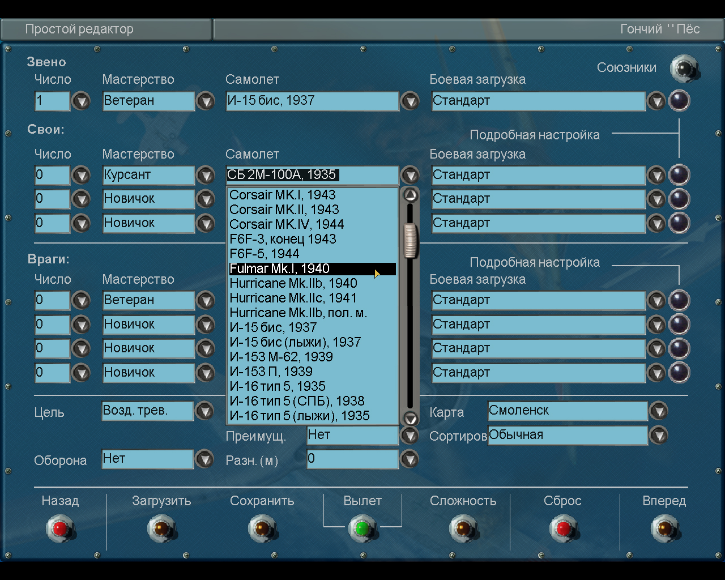Click the aircraft list scrollbar thumb
Screen dimensions: 725x580
coord(410,240)
